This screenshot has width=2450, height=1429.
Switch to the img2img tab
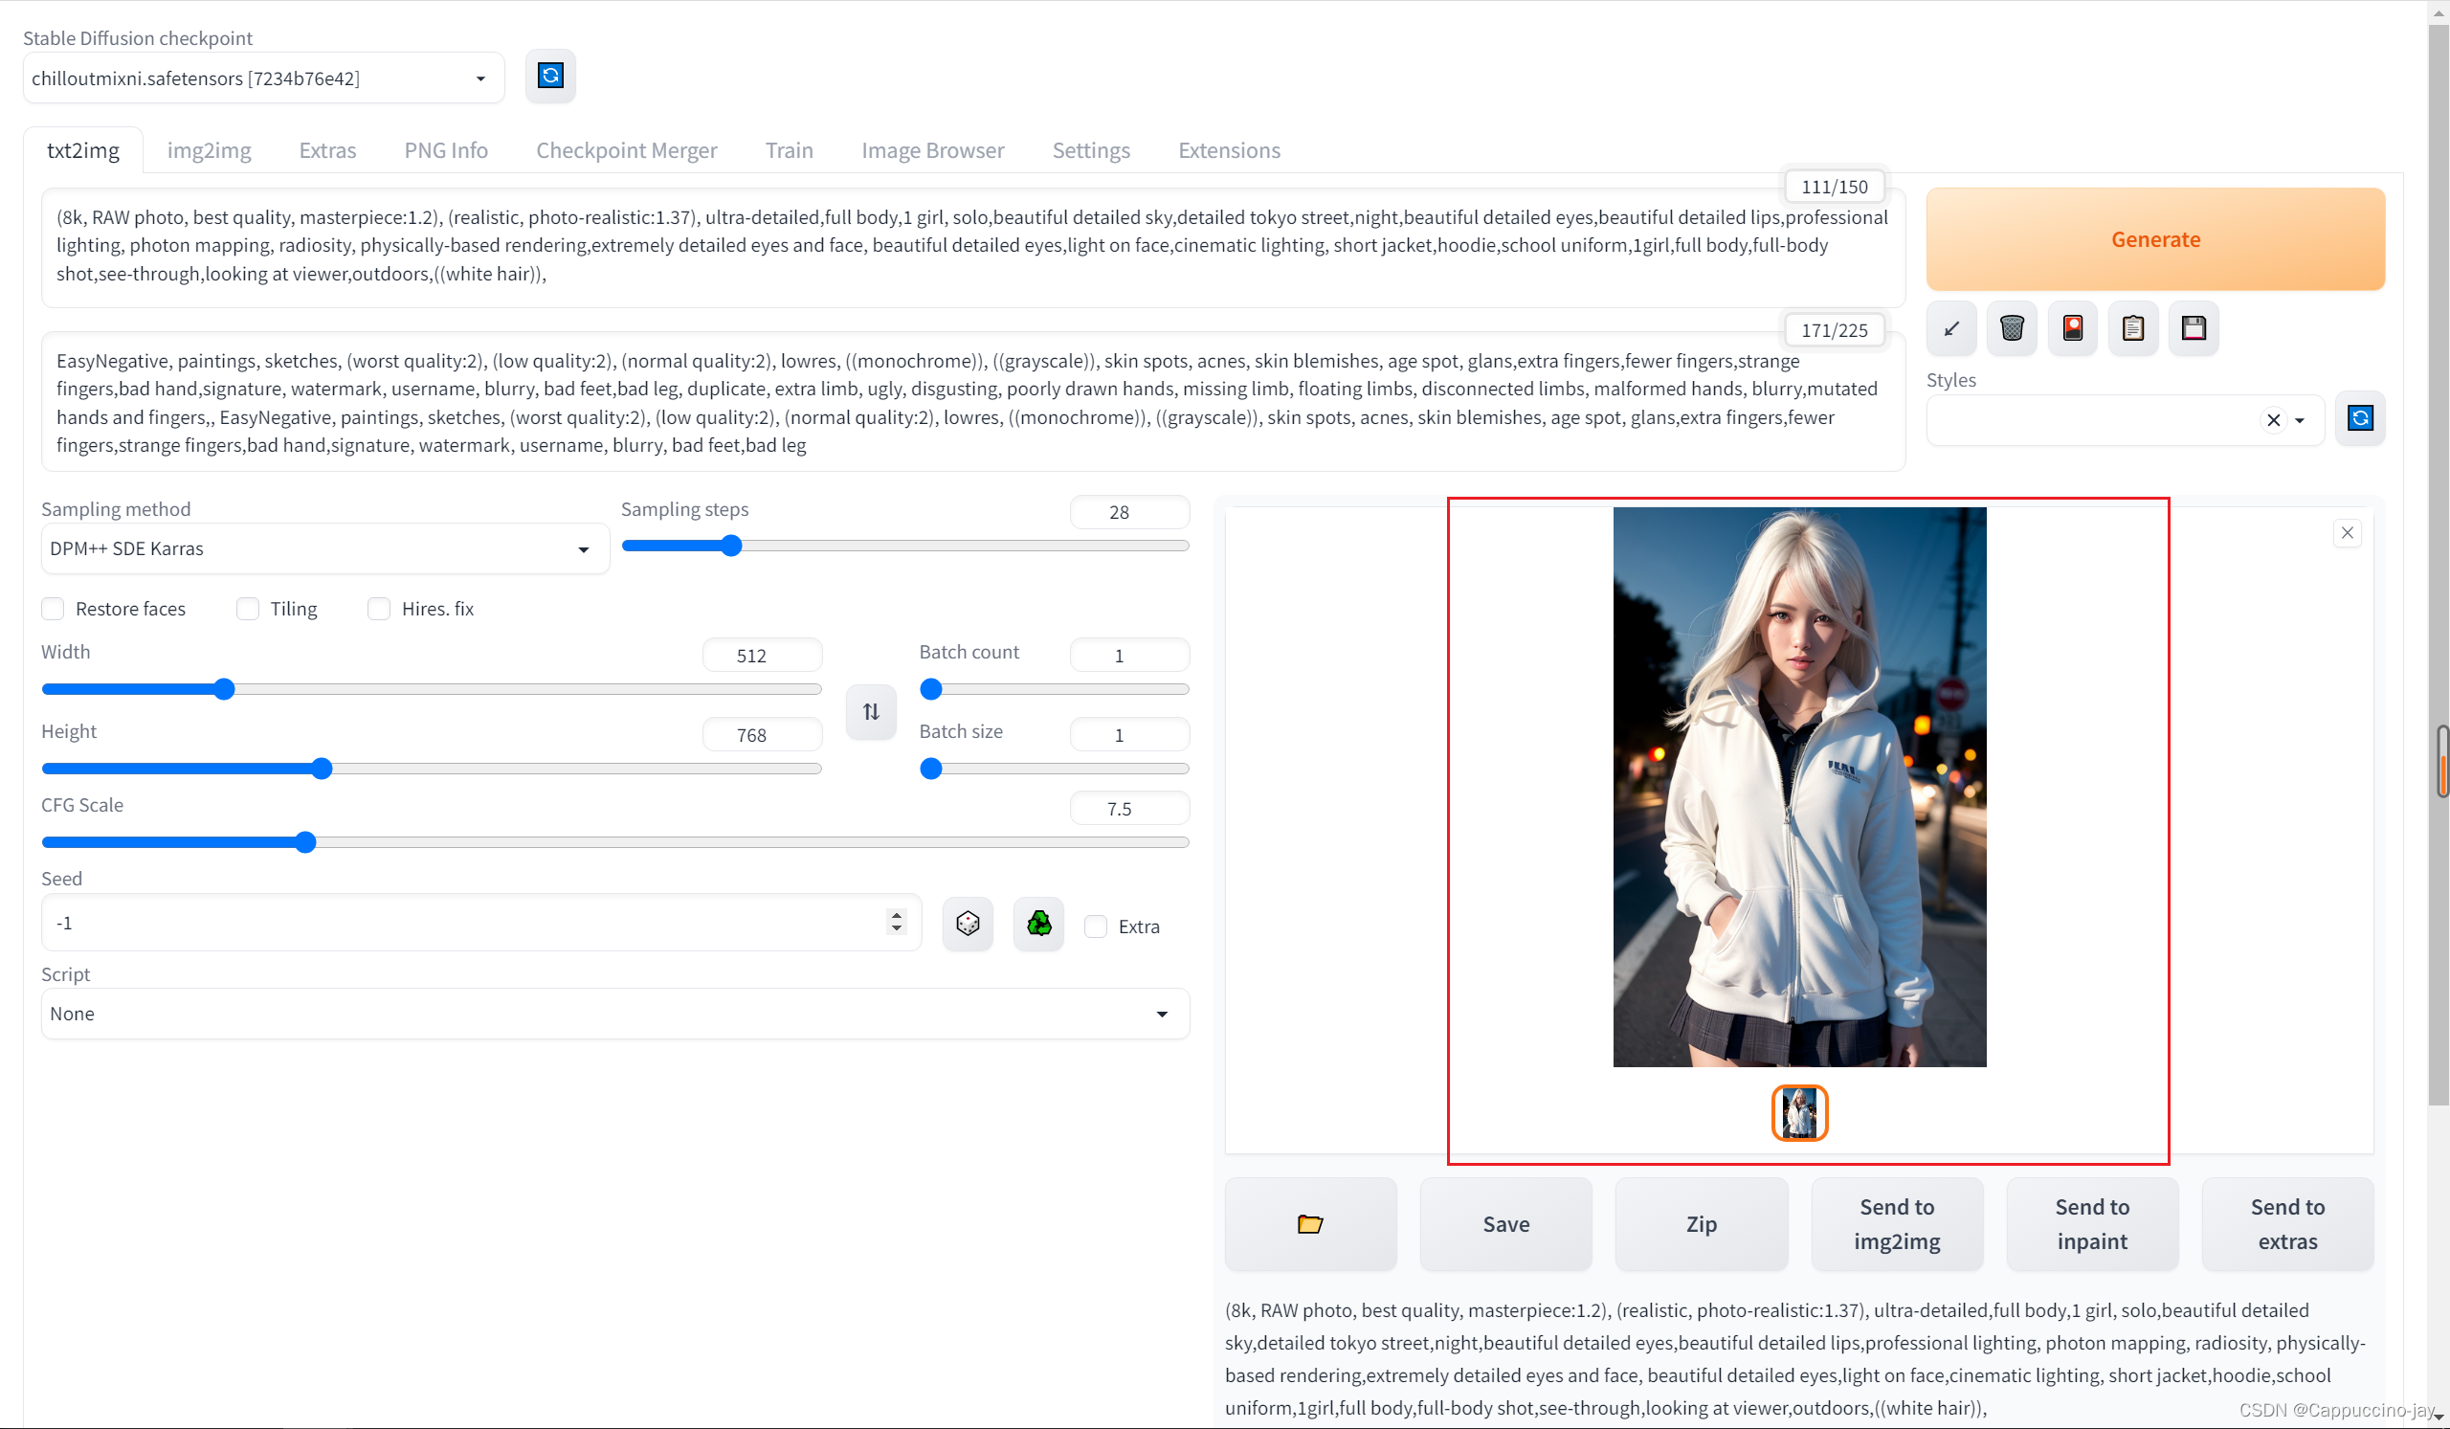tap(210, 148)
